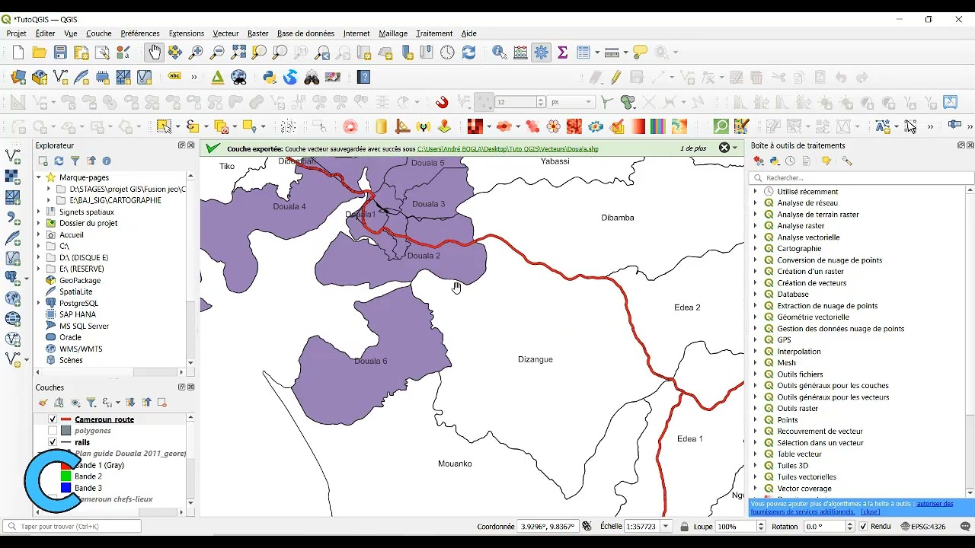The image size is (975, 548).
Task: Open the statistical summary sigma icon
Action: click(563, 53)
